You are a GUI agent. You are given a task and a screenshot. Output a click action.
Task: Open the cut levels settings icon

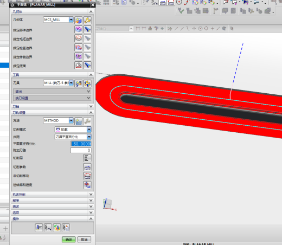pyautogui.click(x=87, y=158)
